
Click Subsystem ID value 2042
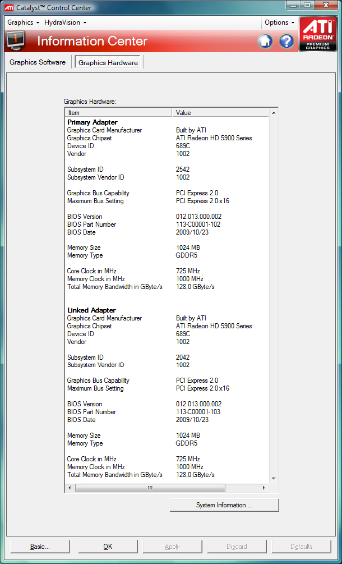pyautogui.click(x=183, y=357)
